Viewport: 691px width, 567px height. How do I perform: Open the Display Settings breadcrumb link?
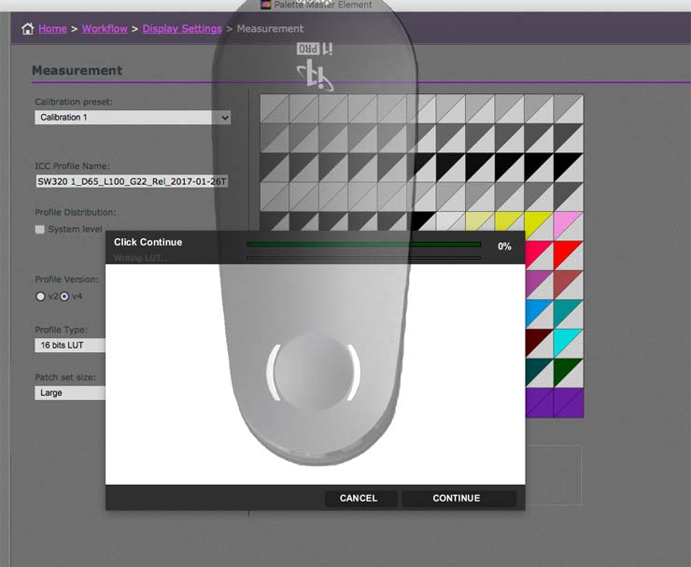(182, 29)
